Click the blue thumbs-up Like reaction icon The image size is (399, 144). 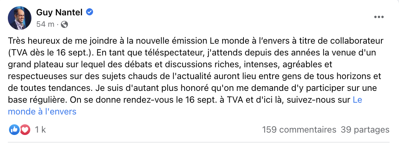14,130
